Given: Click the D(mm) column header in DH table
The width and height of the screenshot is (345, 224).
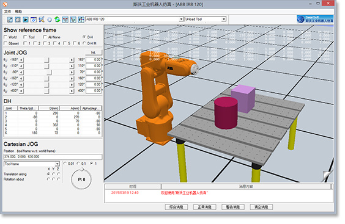Looking at the screenshot, I should pos(49,108).
